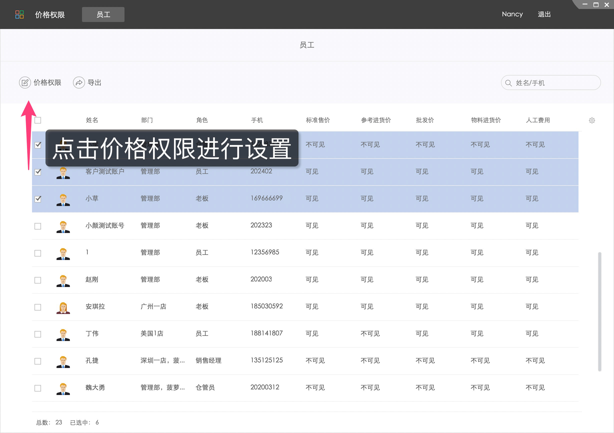Open the app launcher grid icon
The height and width of the screenshot is (433, 614).
(19, 14)
